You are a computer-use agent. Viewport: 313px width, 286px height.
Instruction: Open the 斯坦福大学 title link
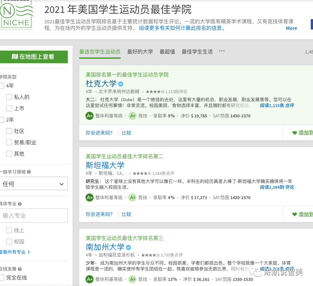click(x=105, y=165)
